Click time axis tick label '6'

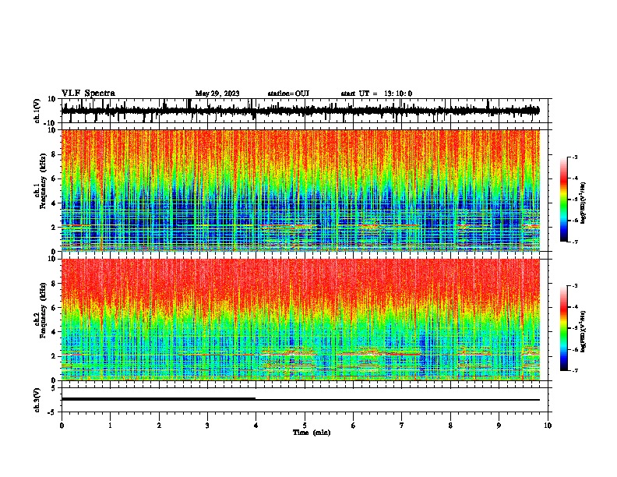(354, 426)
